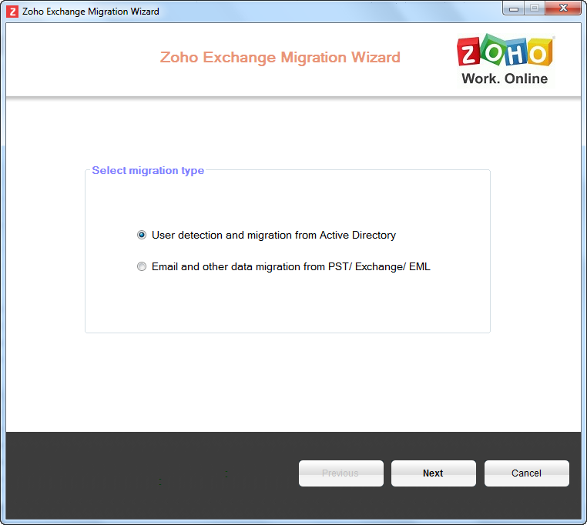This screenshot has height=525, width=587.
Task: Proceed with the Next button
Action: (x=433, y=473)
